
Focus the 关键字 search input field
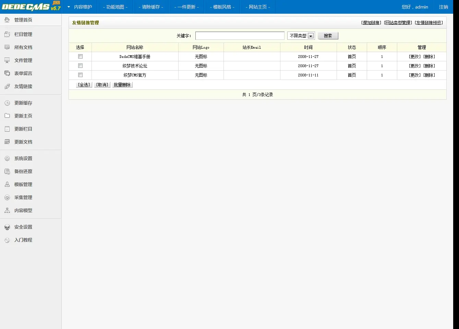tap(240, 36)
